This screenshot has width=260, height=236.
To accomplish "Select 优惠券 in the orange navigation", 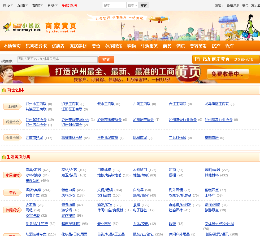I will coord(58,46).
